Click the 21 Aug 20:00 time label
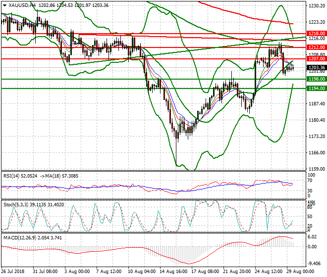 click(x=237, y=272)
